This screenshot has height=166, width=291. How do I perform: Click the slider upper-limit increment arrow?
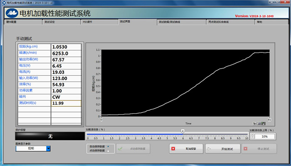coord(252,135)
